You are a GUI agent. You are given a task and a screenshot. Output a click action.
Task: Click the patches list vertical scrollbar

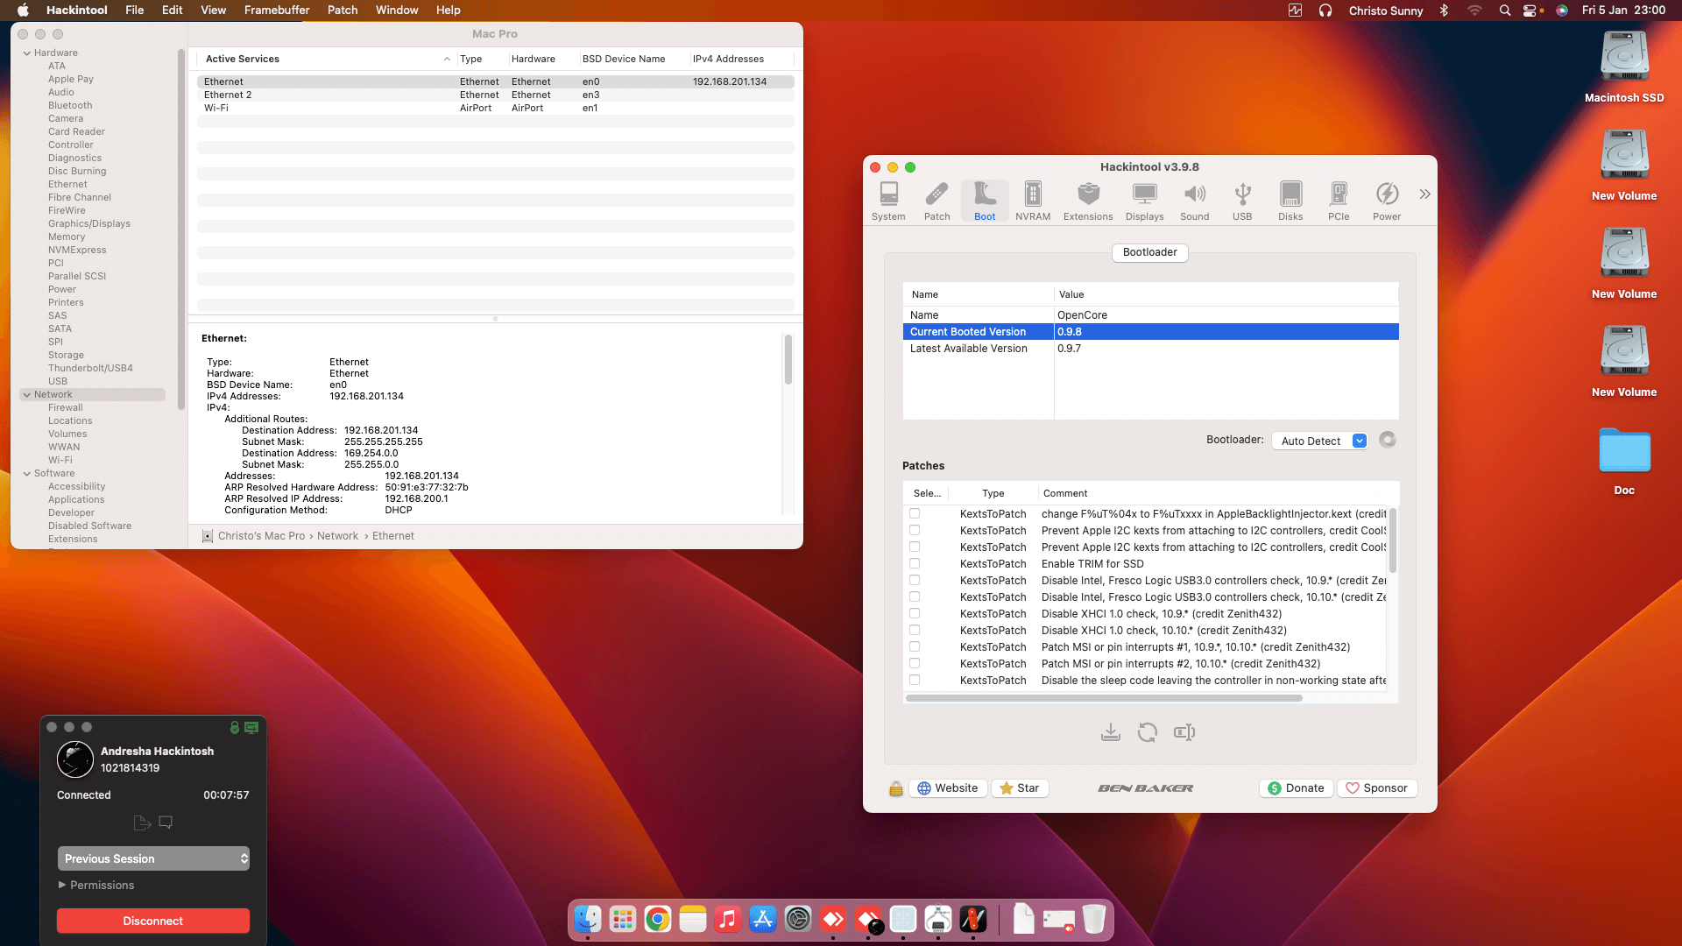pos(1393,540)
